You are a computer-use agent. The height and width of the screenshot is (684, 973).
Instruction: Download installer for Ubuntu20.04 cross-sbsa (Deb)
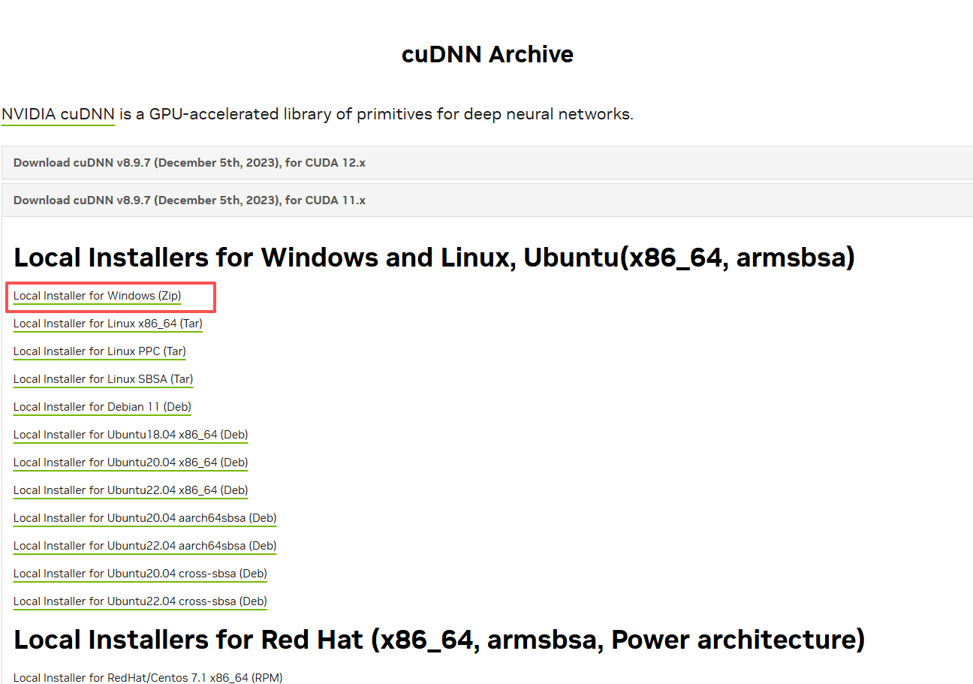point(140,574)
